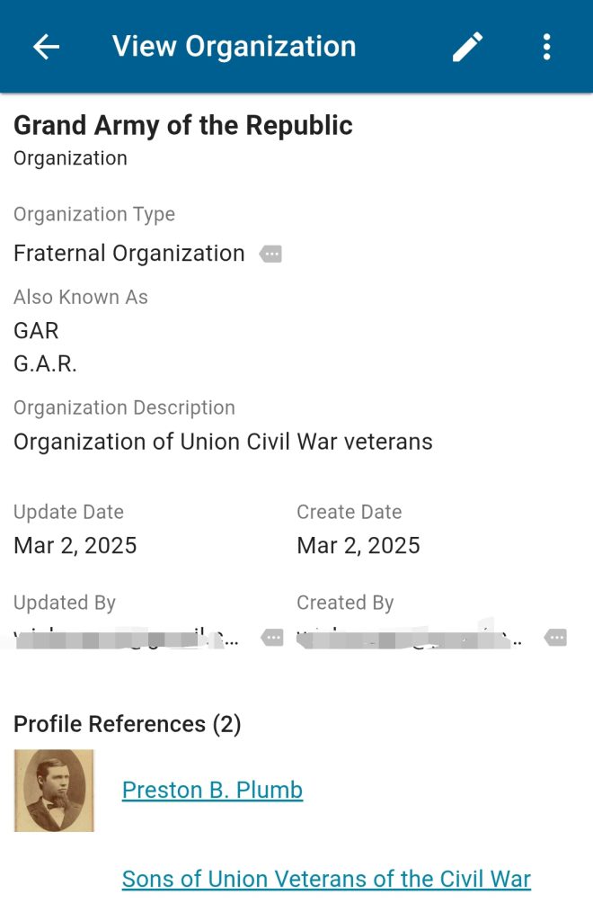593x921 pixels.
Task: Select the Grand Army of the Republic heading
Action: tap(183, 125)
